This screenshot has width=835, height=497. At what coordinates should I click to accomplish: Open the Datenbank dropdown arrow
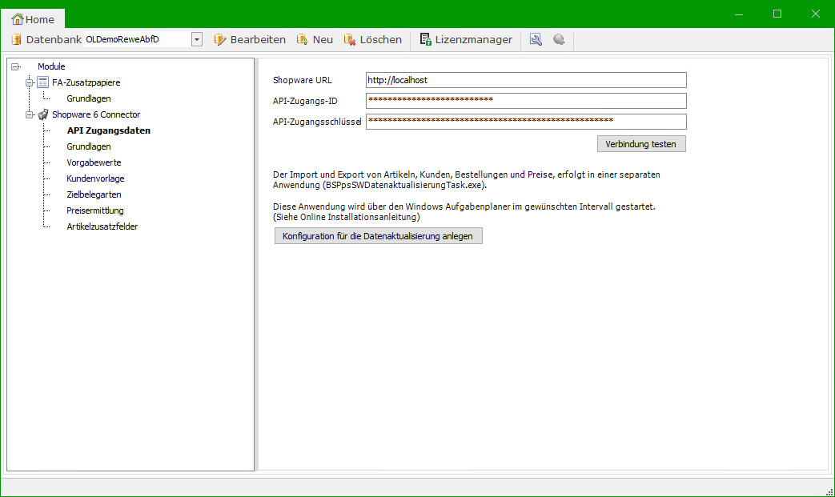pyautogui.click(x=196, y=39)
